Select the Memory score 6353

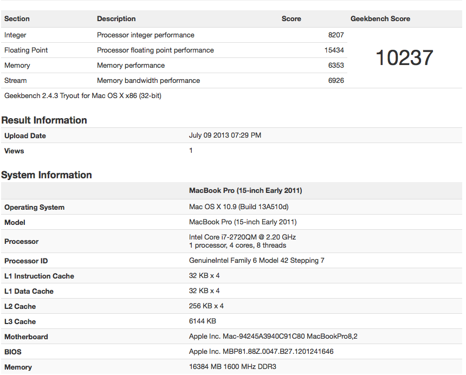(336, 66)
